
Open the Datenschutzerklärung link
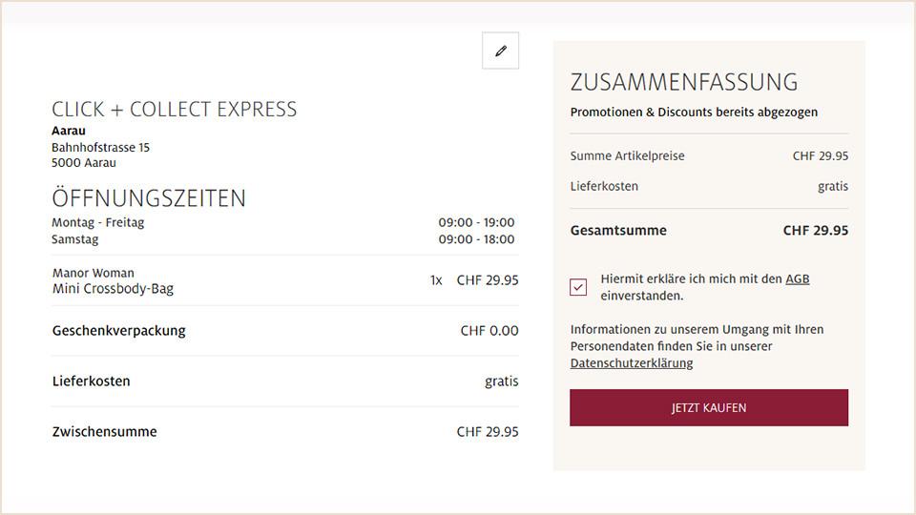tap(632, 363)
